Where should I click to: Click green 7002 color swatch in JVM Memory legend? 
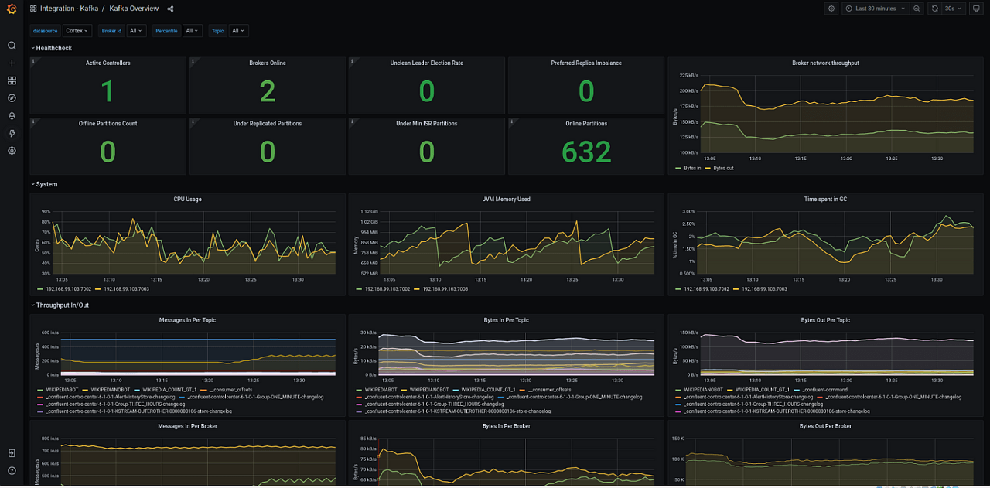pyautogui.click(x=360, y=288)
